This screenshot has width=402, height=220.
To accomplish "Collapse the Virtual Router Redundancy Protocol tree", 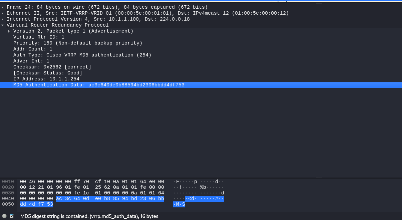I will 3,25.
